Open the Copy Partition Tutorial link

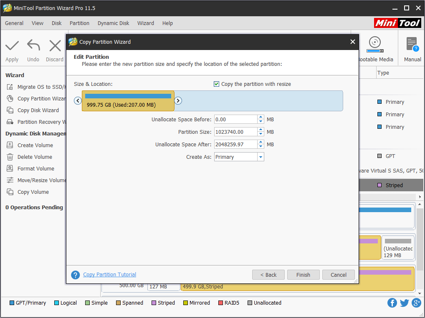109,274
